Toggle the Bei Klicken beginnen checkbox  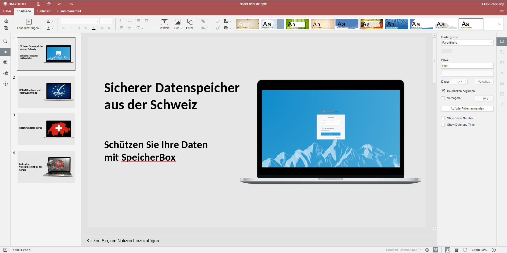(x=443, y=91)
